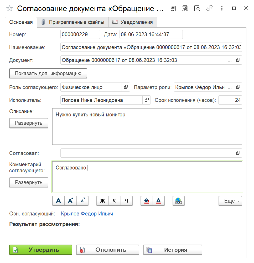Toggle bold formatting (Ж)
The width and height of the screenshot is (254, 263).
pos(103,201)
